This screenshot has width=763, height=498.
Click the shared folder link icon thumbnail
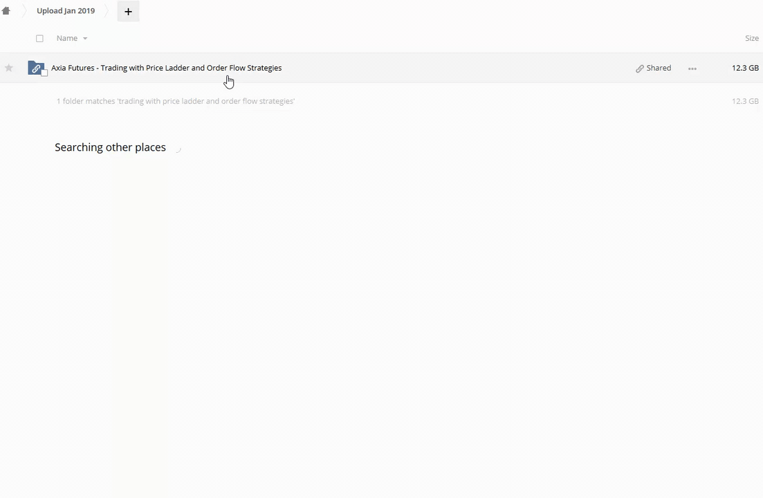(36, 68)
